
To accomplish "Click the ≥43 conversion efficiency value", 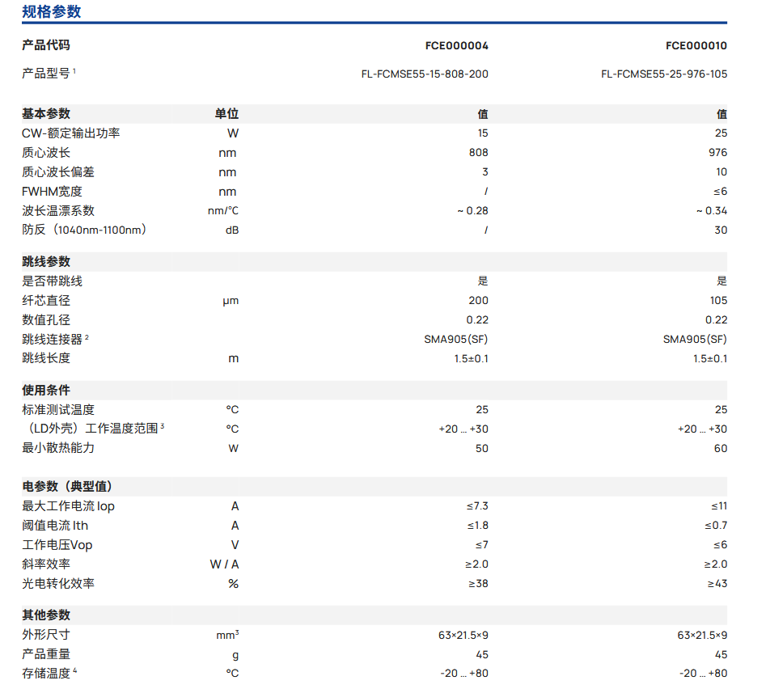I will [717, 584].
